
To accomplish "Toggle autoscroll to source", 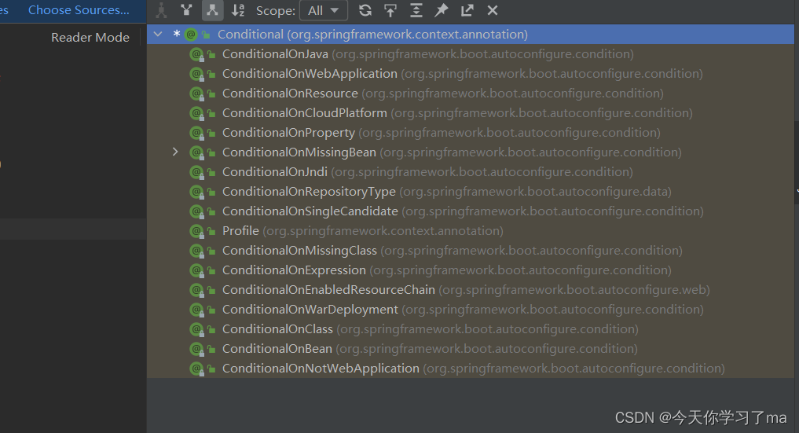I will (x=390, y=10).
